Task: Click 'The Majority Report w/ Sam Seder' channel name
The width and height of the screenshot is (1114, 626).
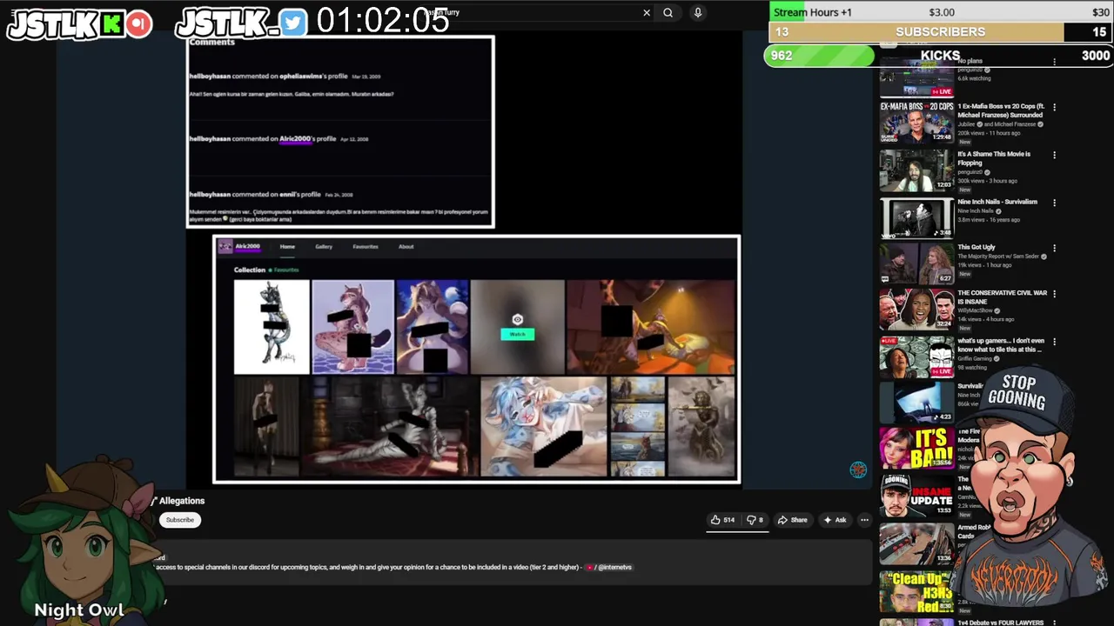Action: (x=999, y=256)
